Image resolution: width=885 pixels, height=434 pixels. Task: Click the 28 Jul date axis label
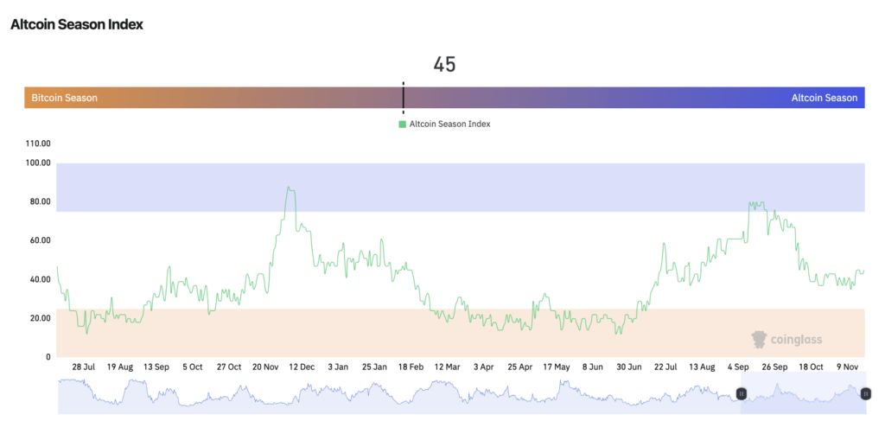(x=85, y=367)
